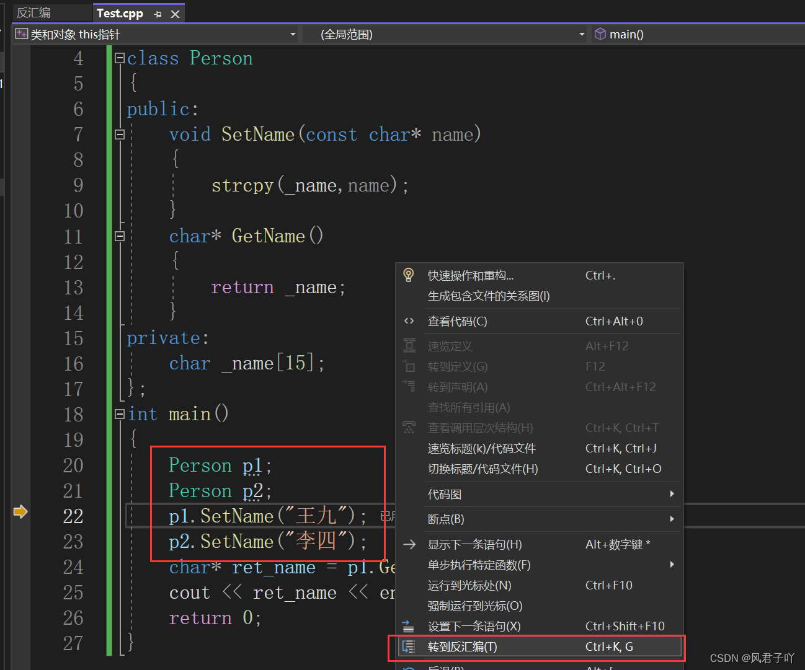
Task: Select 生成包含文件的关系图(I)
Action: click(540, 296)
